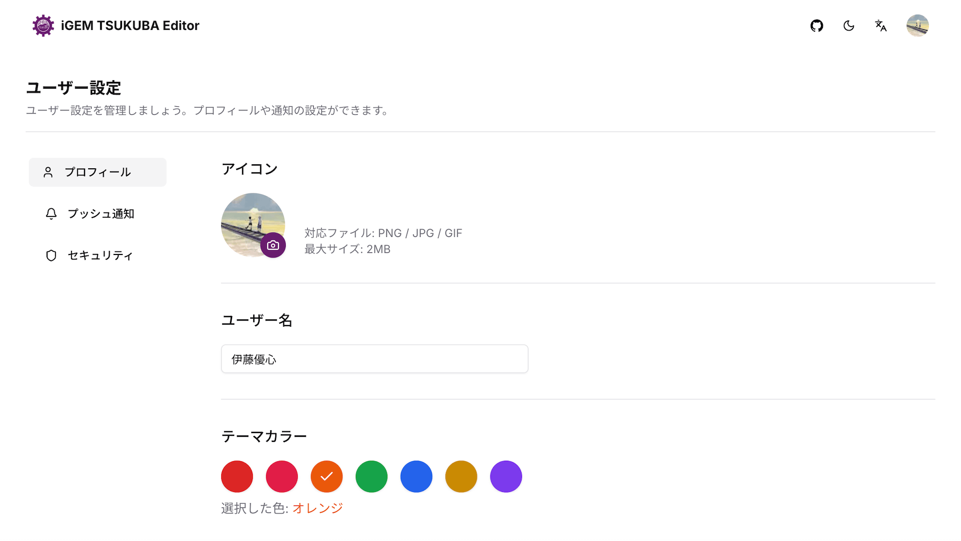961x541 pixels.
Task: Click the bell icon next to プッシュ通知
Action: pyautogui.click(x=51, y=214)
